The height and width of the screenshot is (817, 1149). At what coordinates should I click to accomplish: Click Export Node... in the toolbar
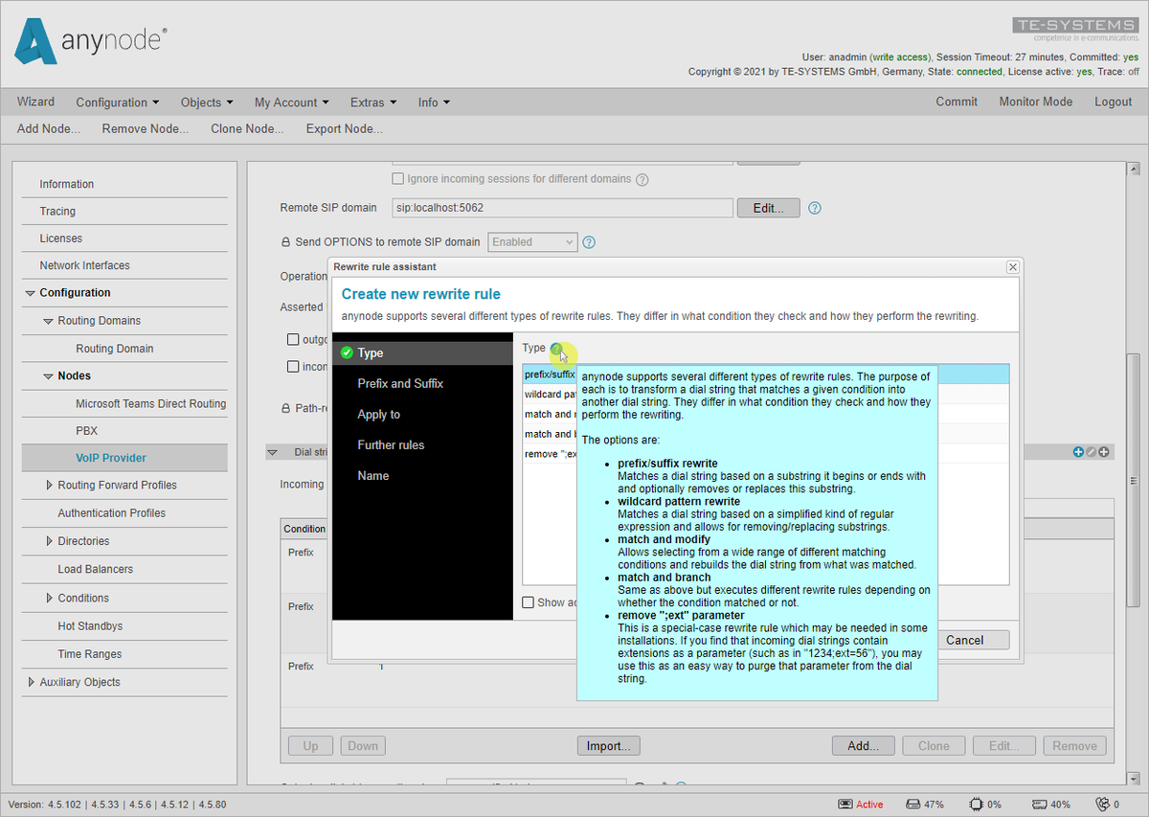click(345, 128)
